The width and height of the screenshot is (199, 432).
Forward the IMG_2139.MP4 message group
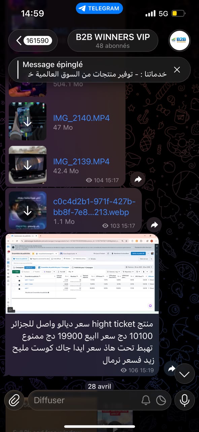[138, 180]
